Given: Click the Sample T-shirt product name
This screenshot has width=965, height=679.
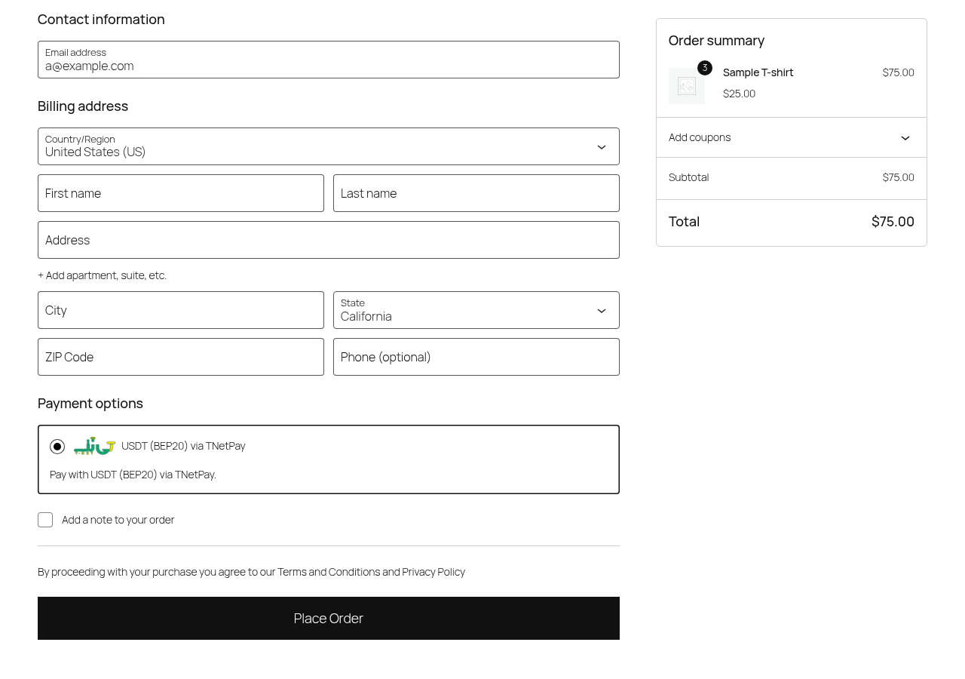Looking at the screenshot, I should (758, 72).
